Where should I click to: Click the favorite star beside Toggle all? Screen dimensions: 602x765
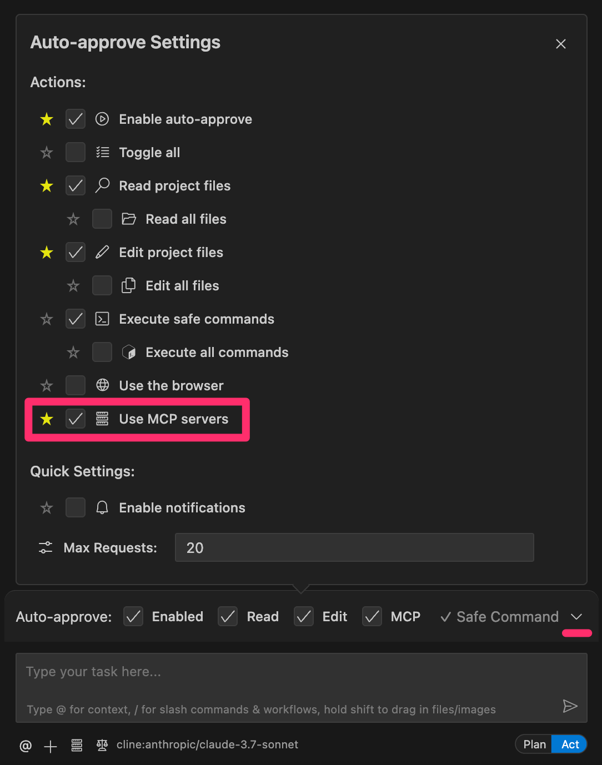tap(47, 153)
